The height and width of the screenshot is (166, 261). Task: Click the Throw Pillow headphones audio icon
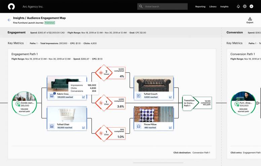138,127
